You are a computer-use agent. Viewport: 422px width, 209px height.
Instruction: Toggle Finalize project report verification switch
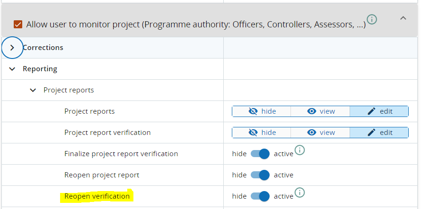coord(260,154)
